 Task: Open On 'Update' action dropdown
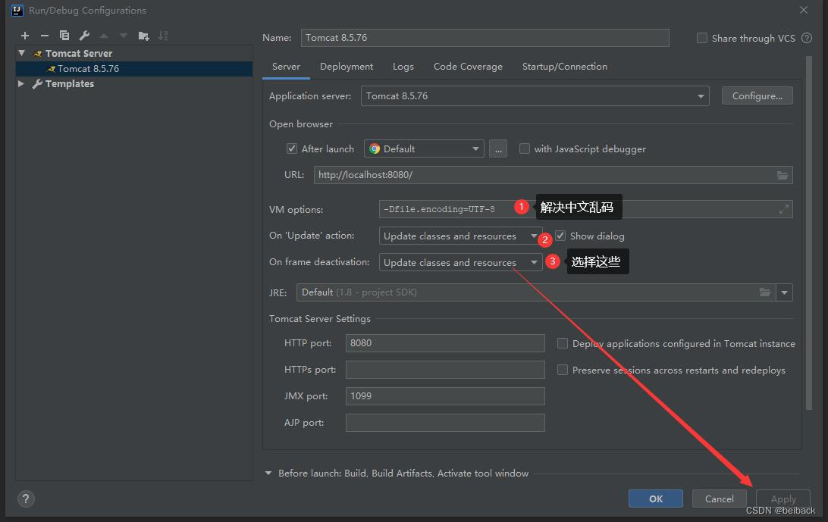click(460, 236)
